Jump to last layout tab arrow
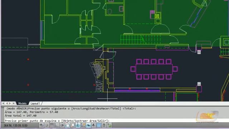Viewport: 229px width, 129px height. click(x=14, y=104)
